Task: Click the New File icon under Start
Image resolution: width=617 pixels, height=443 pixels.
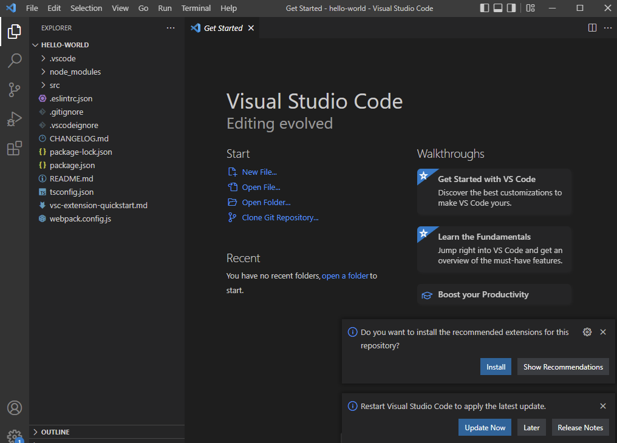Action: coord(232,172)
